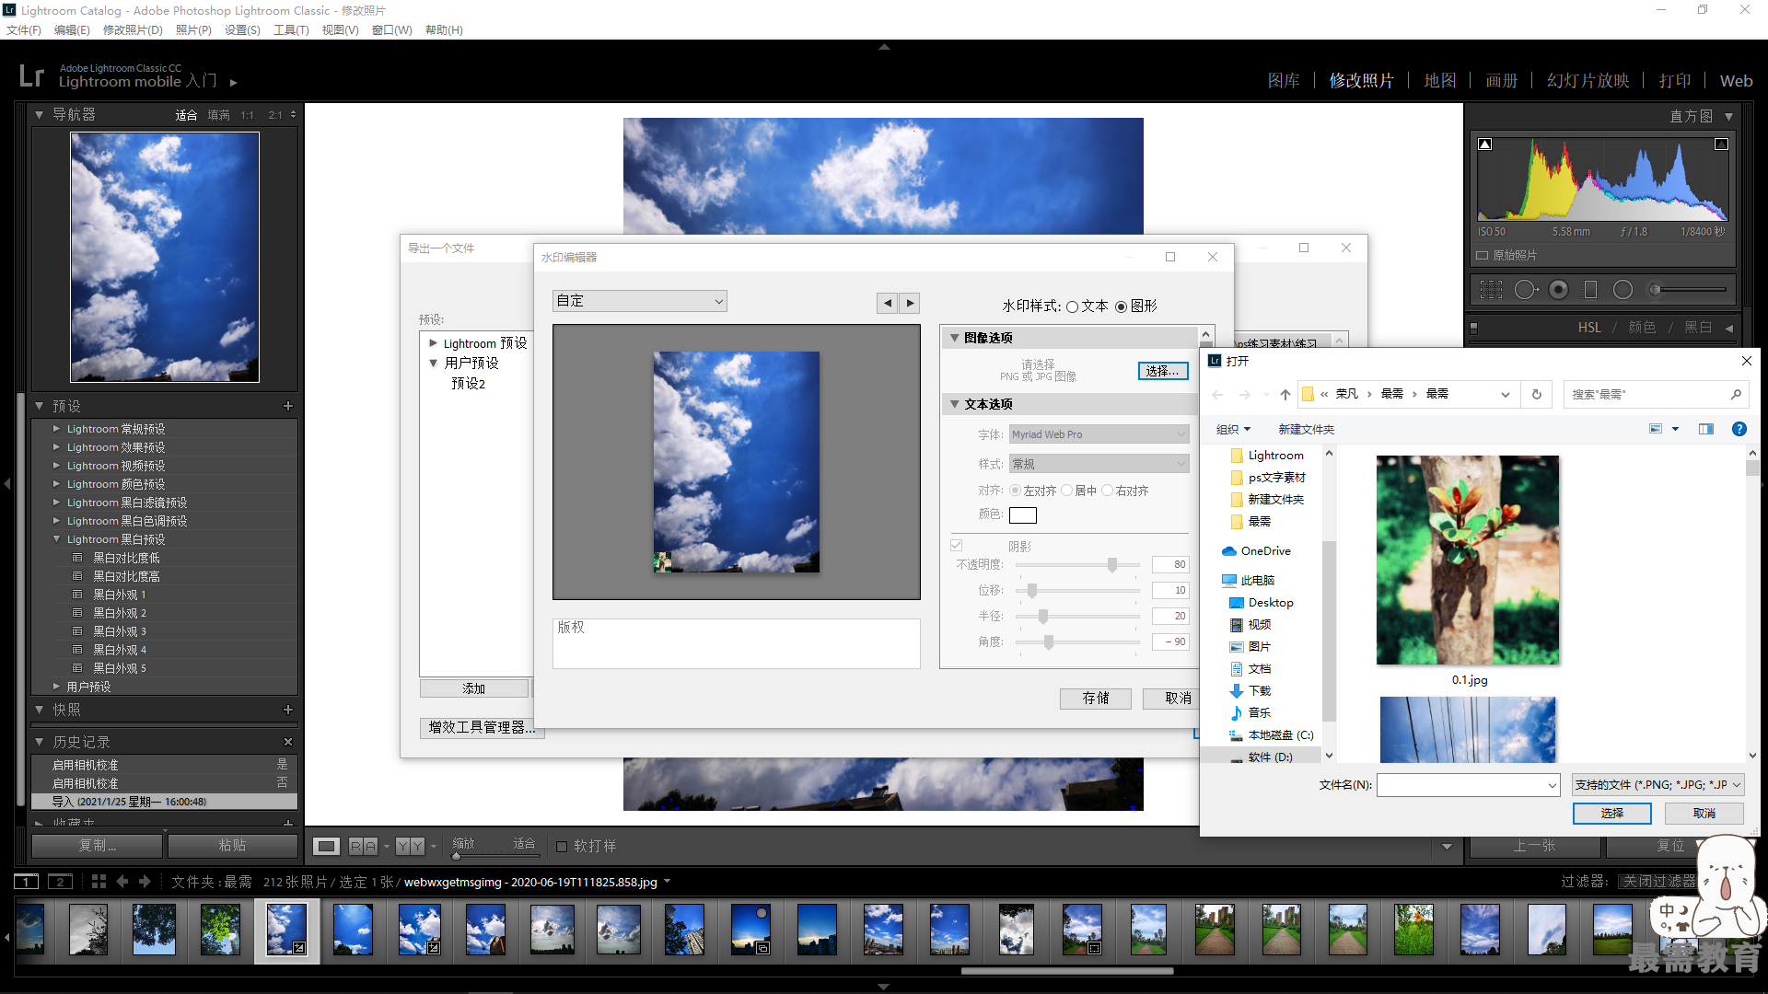The height and width of the screenshot is (994, 1768).
Task: Select text watermark style radio
Action: [1072, 306]
